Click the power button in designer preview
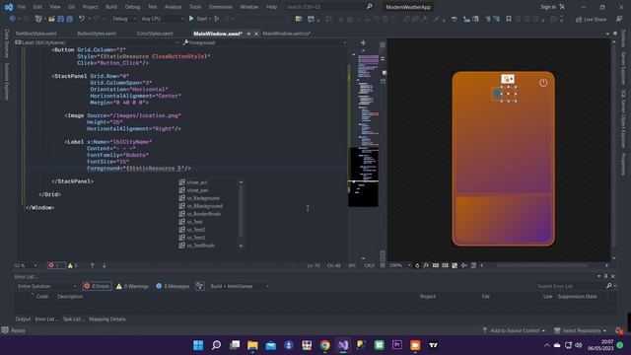Viewport: 631px width, 355px height. 543,83
